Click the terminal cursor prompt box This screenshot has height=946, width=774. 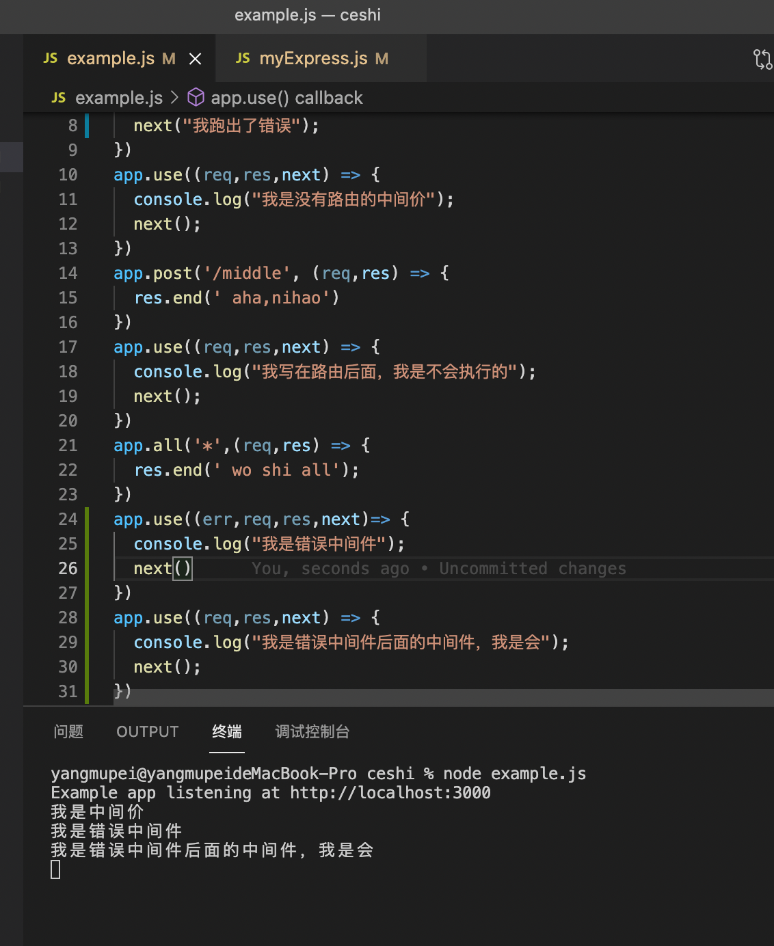click(55, 869)
